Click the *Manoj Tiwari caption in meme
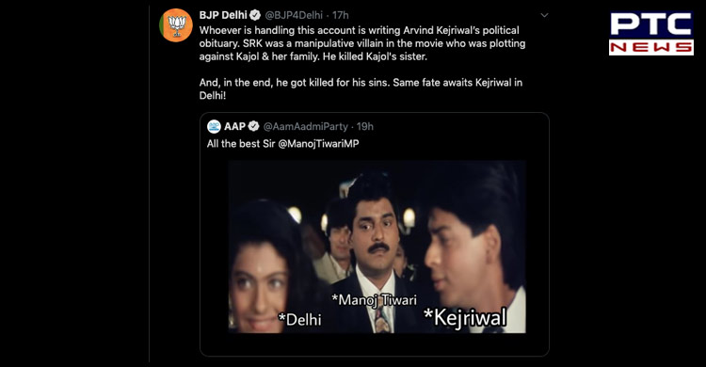The width and height of the screenshot is (706, 367). click(x=374, y=300)
